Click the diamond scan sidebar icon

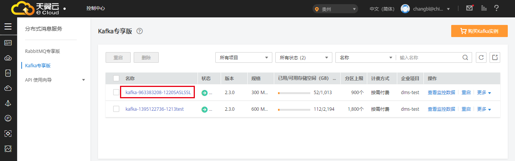click(8, 133)
